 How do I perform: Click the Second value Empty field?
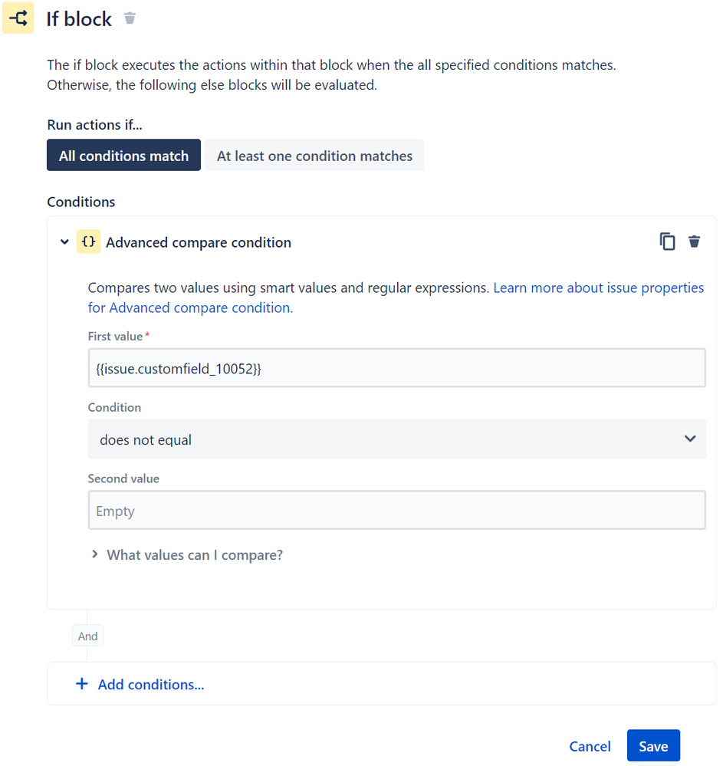point(396,510)
